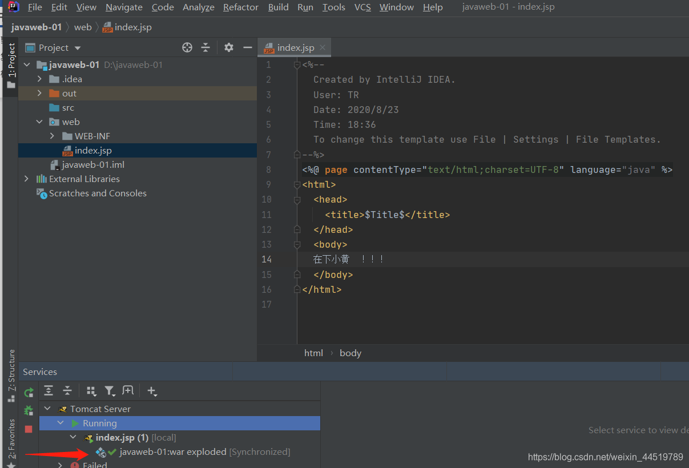Image resolution: width=689 pixels, height=468 pixels.
Task: Close the index.jsp editor tab
Action: 323,48
